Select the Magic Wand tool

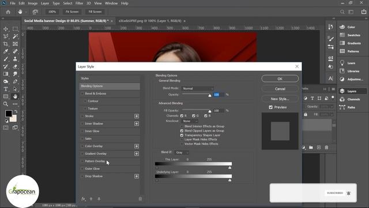[15, 36]
